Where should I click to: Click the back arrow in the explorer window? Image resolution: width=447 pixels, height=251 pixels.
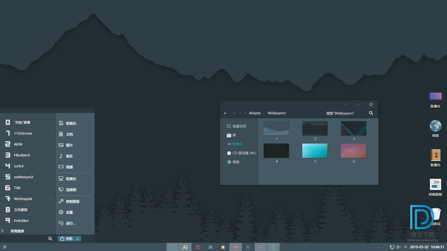point(225,113)
